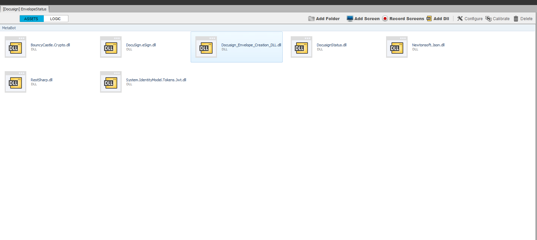Select the BouncyCastle.Crypto.dll file name
Image resolution: width=537 pixels, height=240 pixels.
pos(50,45)
